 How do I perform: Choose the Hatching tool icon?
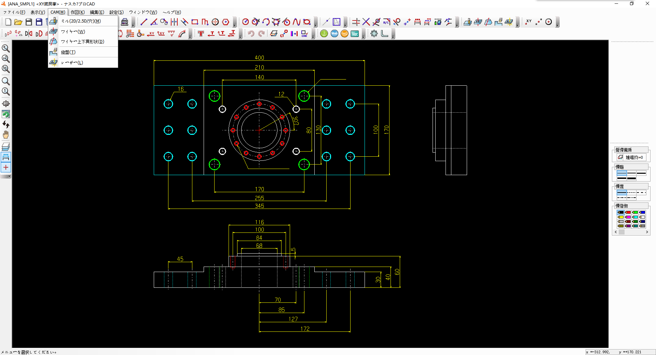tap(337, 22)
